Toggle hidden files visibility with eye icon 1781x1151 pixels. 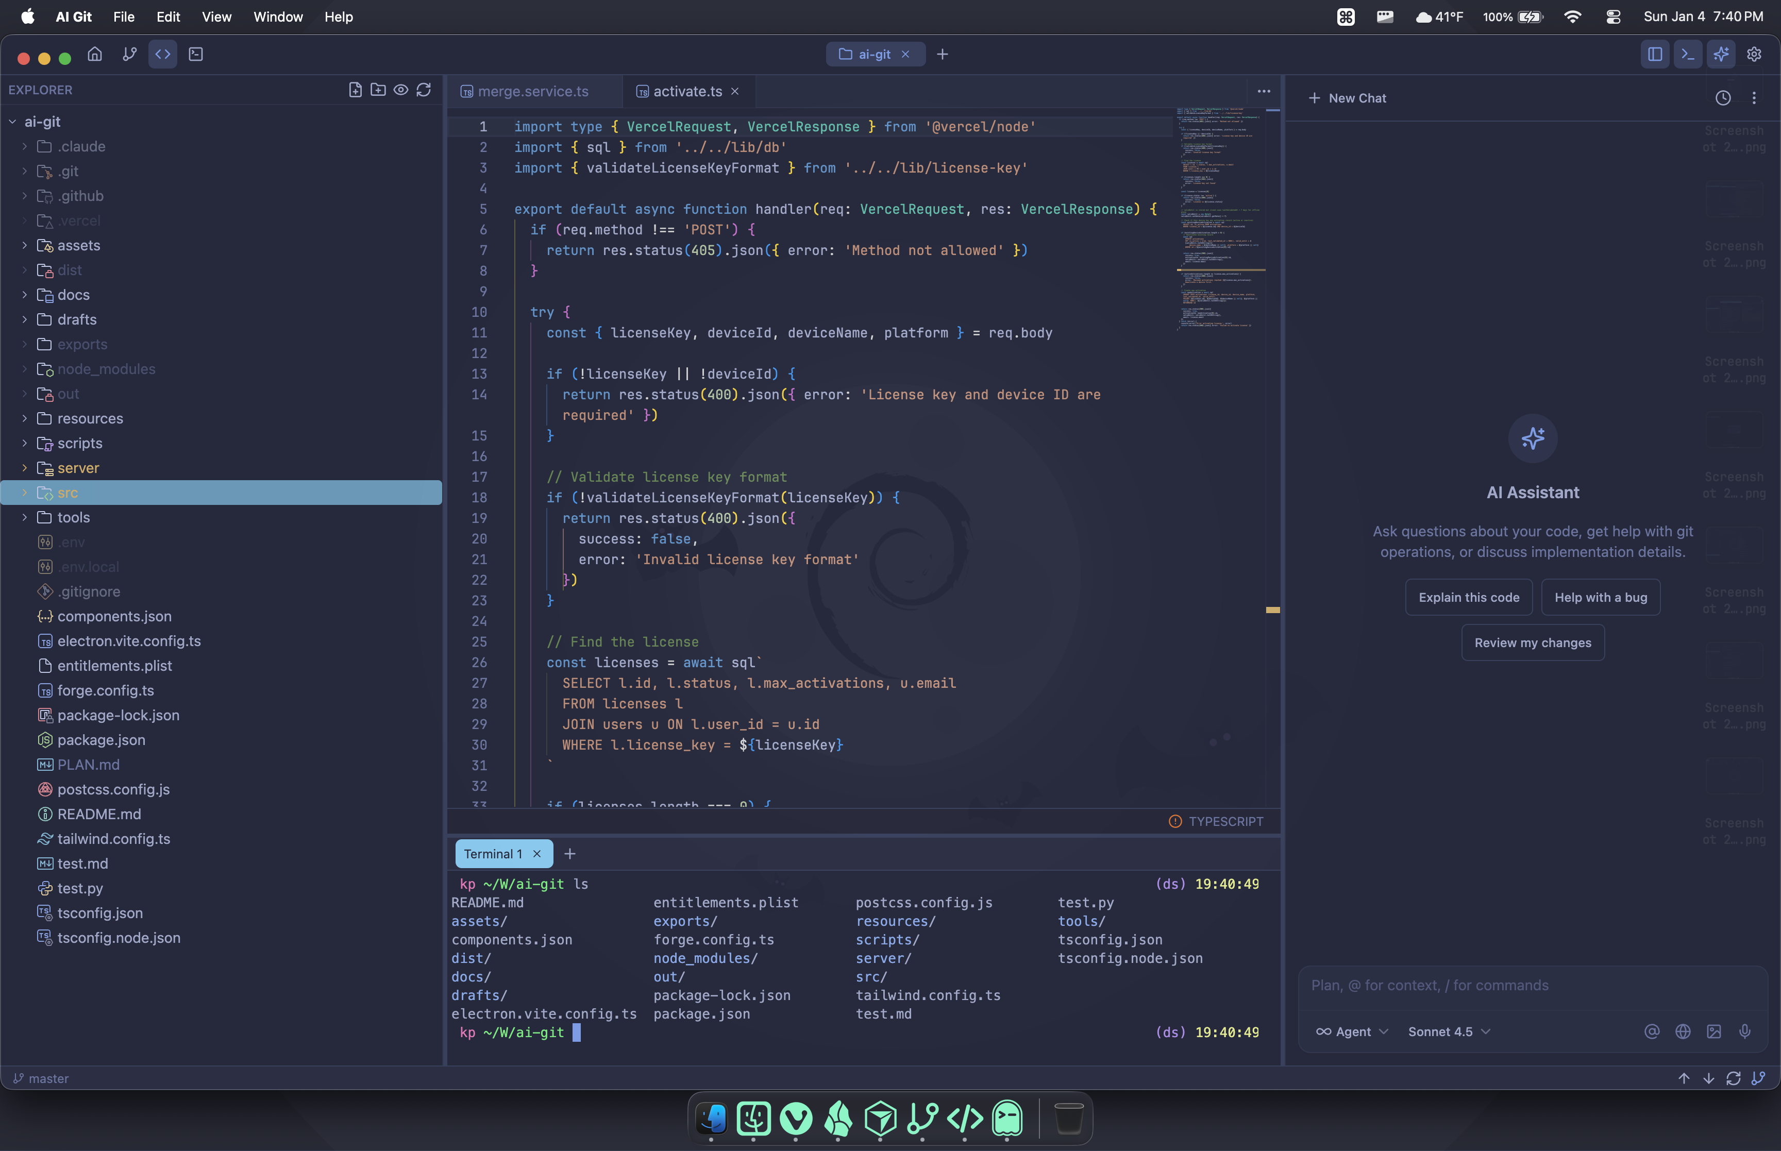coord(401,89)
